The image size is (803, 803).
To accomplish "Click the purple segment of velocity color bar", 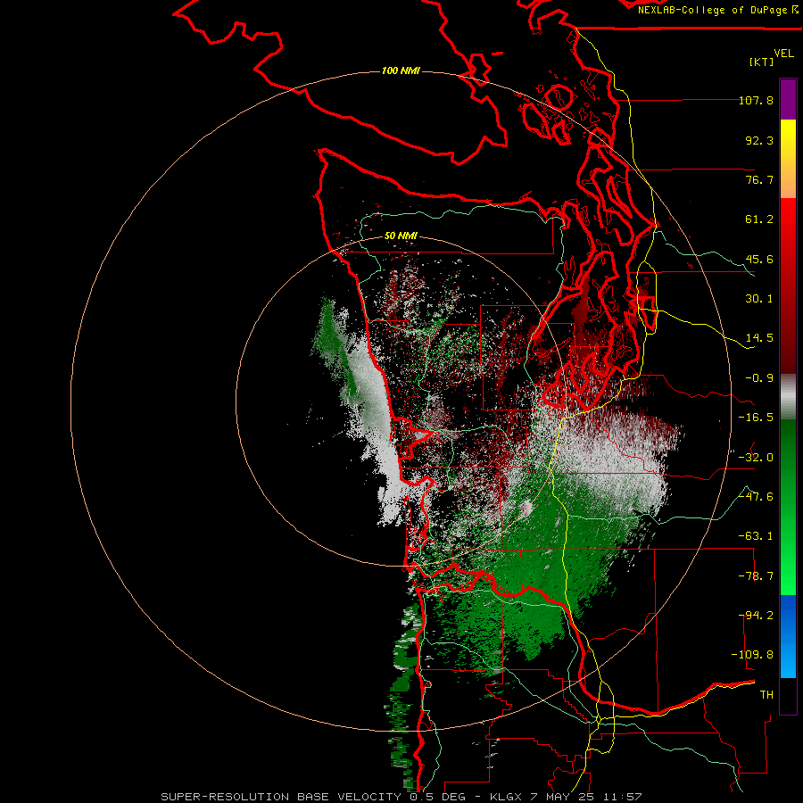I will [788, 99].
